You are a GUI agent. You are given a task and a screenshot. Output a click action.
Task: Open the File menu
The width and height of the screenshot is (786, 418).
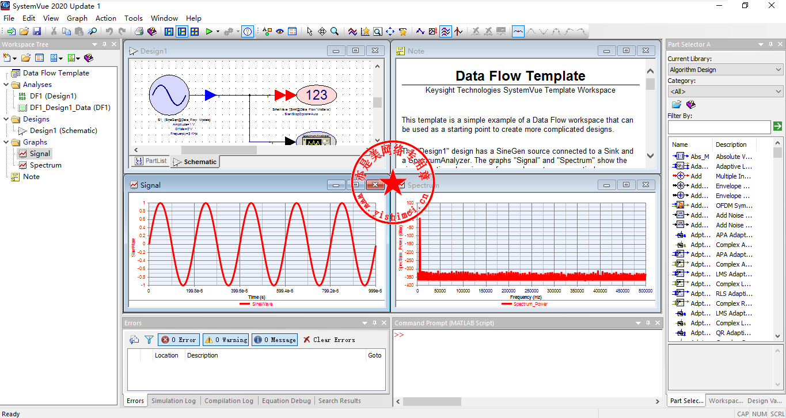(x=9, y=18)
